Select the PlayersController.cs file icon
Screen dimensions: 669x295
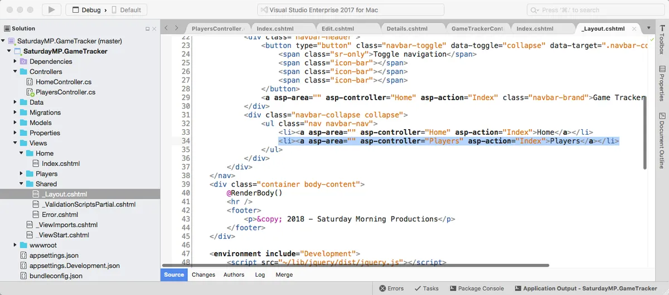pos(30,92)
